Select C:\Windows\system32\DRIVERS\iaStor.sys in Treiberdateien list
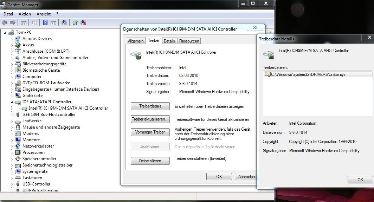 point(318,74)
